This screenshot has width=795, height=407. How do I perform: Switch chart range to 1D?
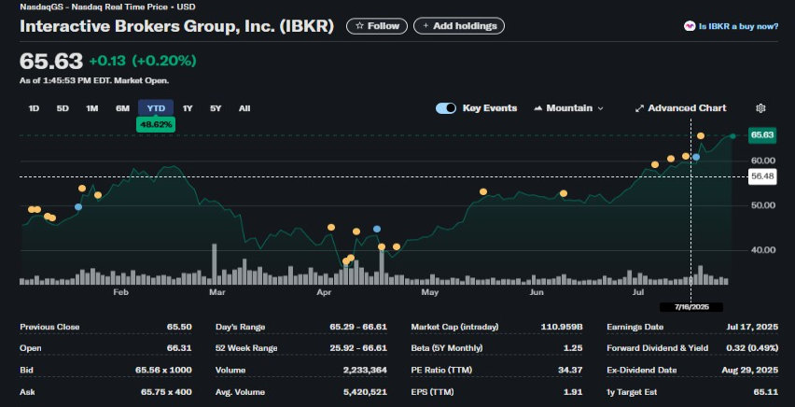[34, 108]
